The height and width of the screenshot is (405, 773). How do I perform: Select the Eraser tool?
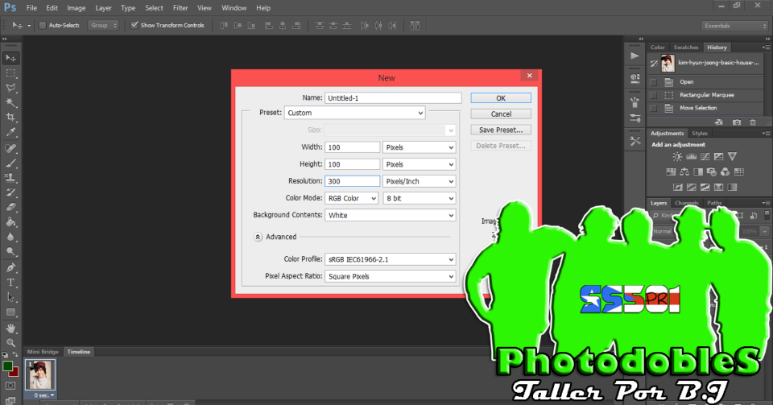(10, 208)
